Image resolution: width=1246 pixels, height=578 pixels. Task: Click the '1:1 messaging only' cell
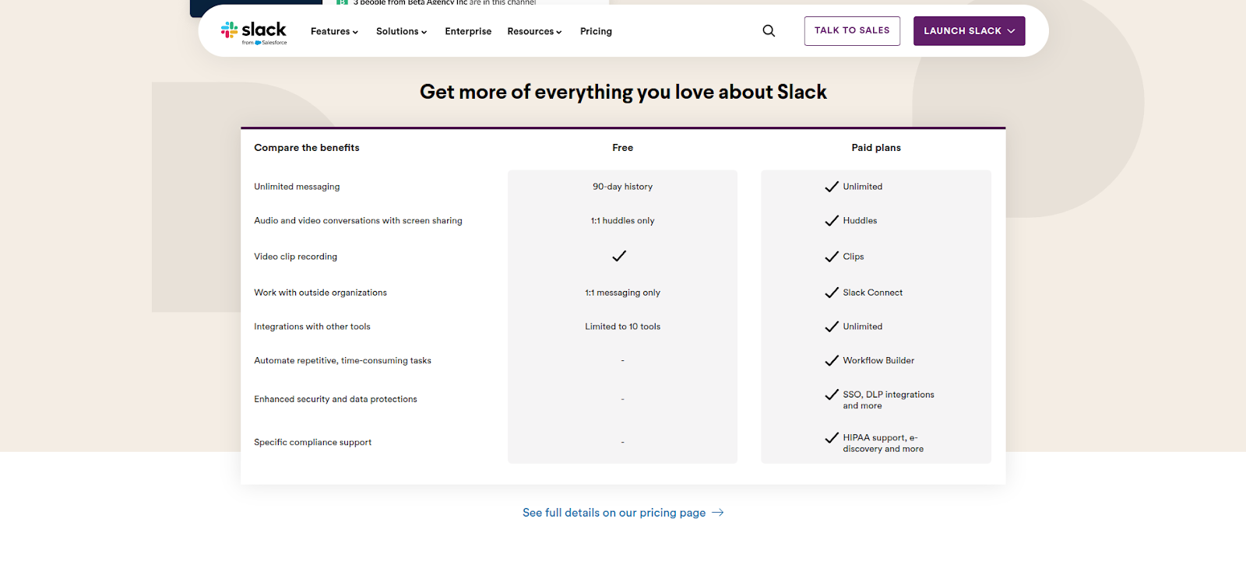(x=623, y=293)
